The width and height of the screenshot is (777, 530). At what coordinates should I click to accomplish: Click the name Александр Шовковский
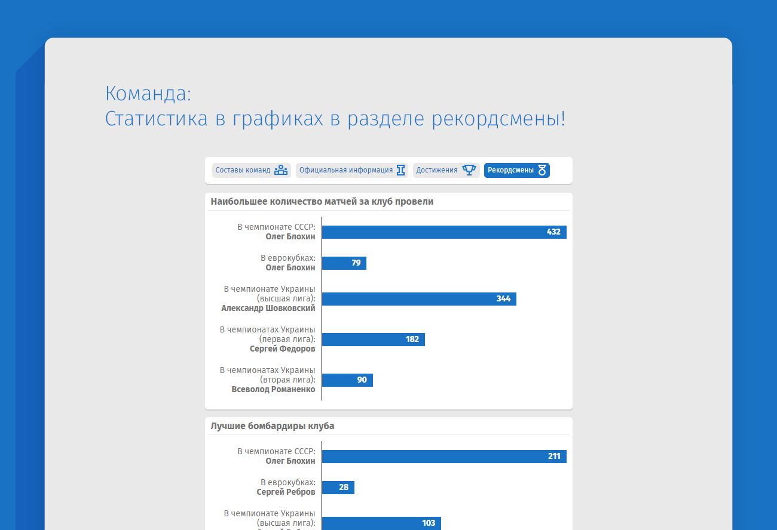click(x=268, y=309)
